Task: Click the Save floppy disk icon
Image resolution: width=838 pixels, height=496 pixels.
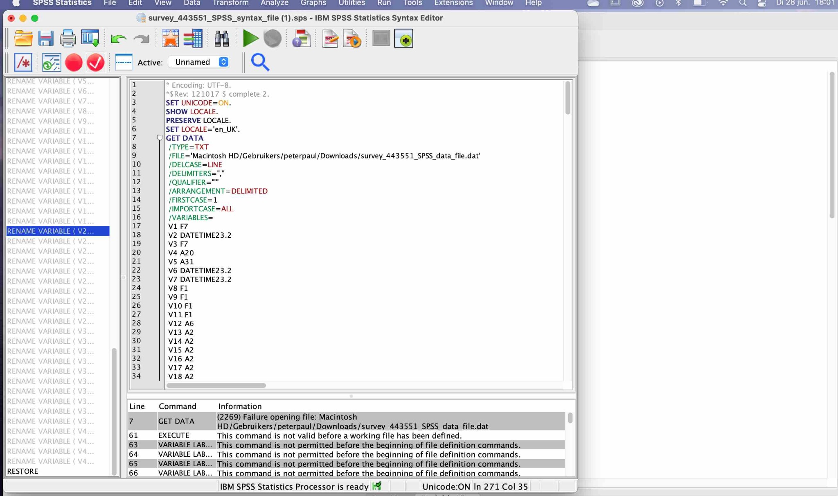Action: click(x=46, y=38)
